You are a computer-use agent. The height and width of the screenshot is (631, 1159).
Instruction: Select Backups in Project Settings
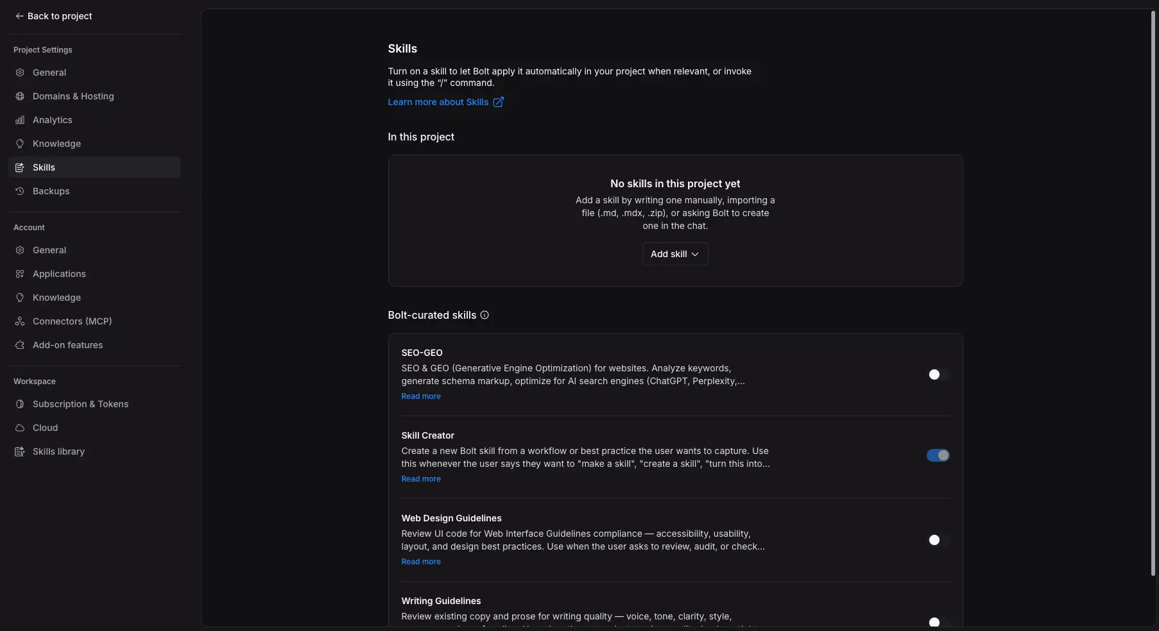[94, 191]
